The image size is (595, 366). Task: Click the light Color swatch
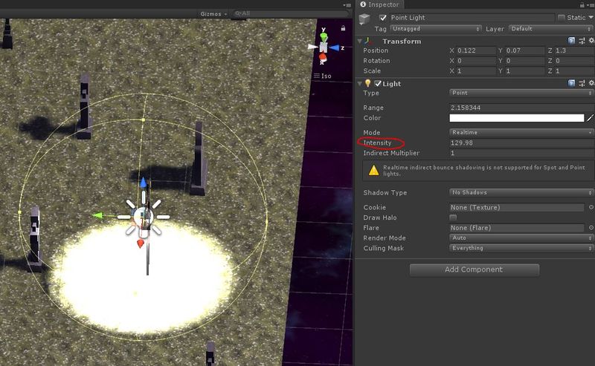[x=516, y=118]
